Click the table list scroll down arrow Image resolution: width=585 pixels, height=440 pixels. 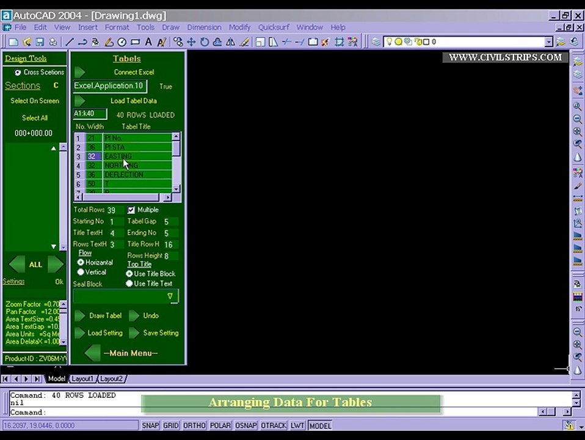(176, 188)
